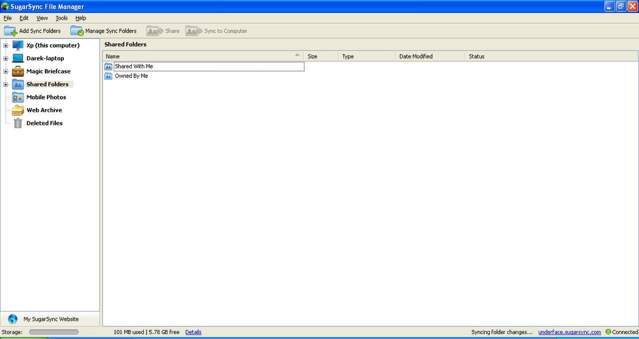The width and height of the screenshot is (639, 339).
Task: Open the File menu
Action: click(7, 18)
